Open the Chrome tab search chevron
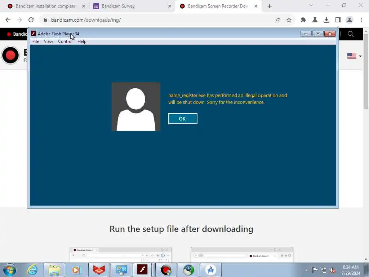The height and width of the screenshot is (277, 369). click(x=311, y=5)
